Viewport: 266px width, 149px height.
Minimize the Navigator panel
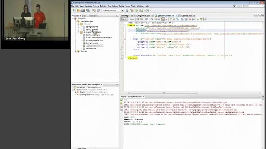(117, 84)
